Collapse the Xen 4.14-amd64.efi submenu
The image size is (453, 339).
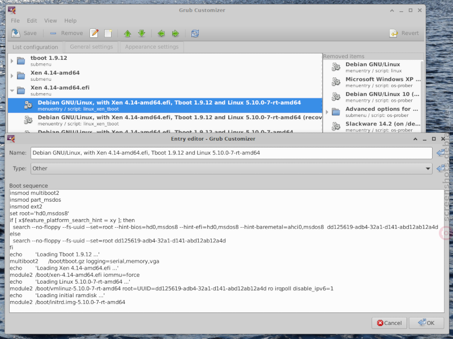12,90
